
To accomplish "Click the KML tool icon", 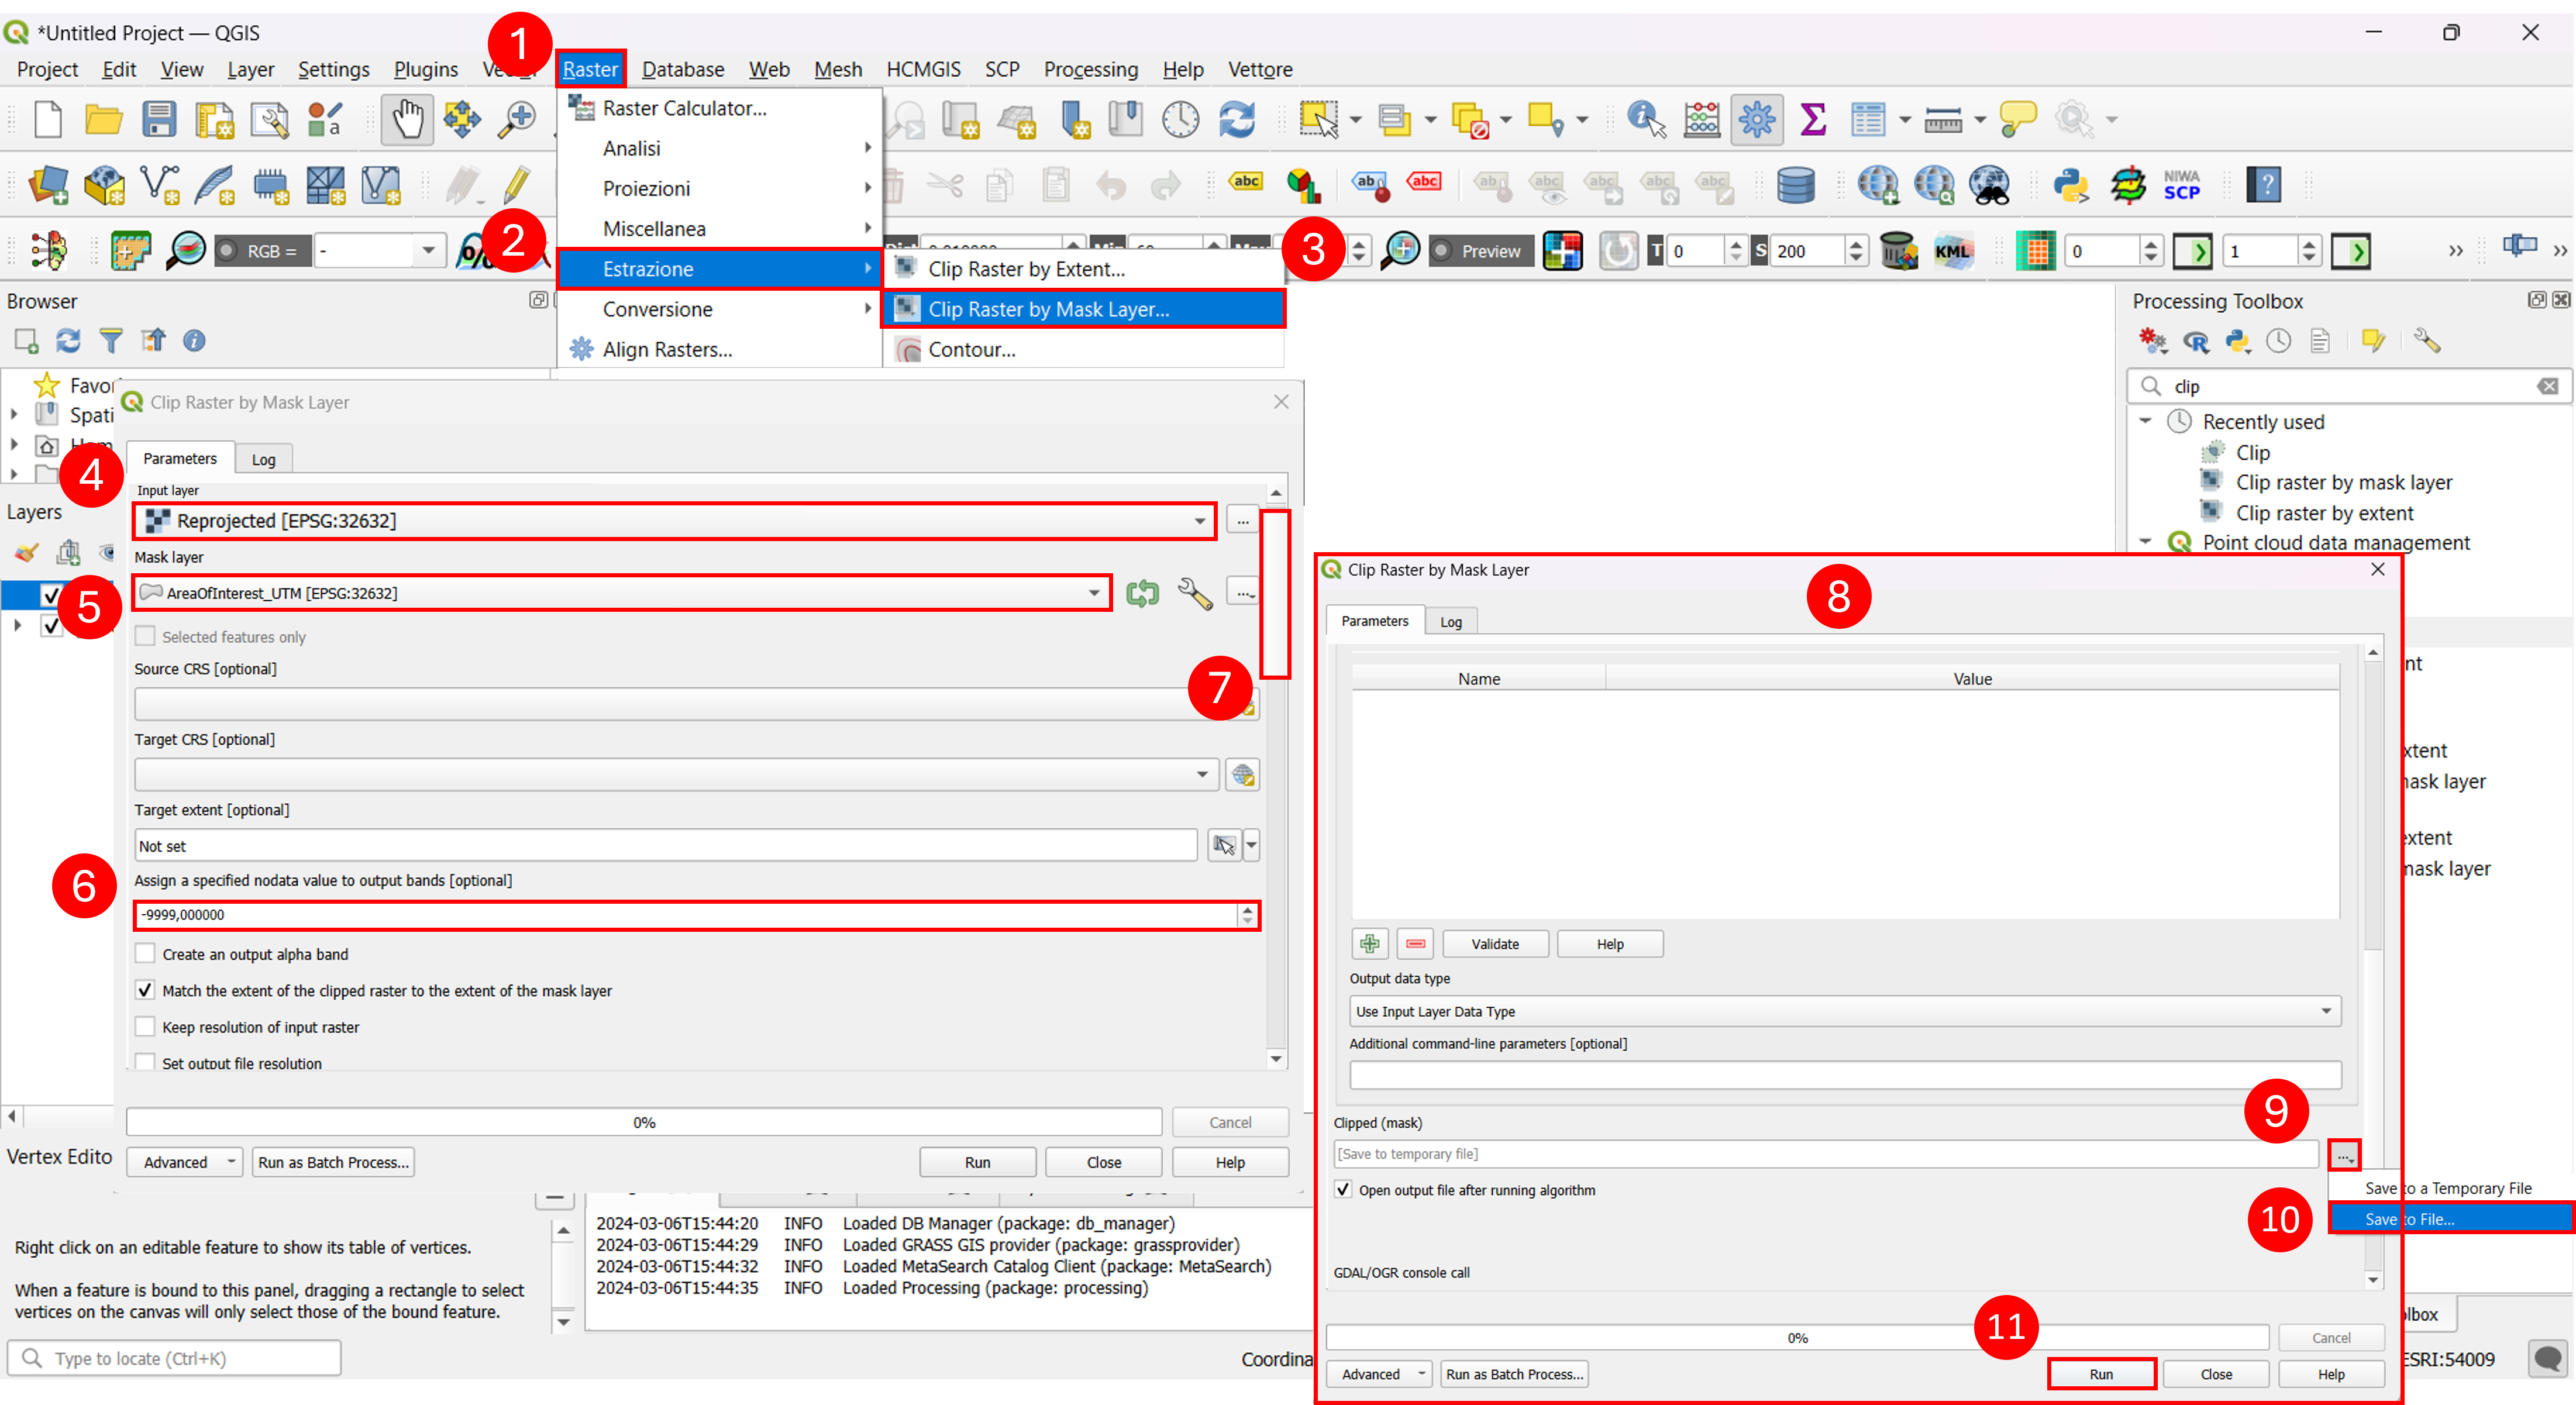I will [x=1951, y=251].
